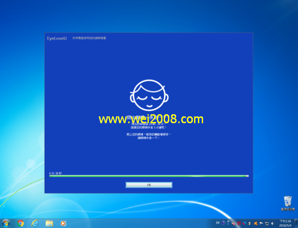298x228 pixels.
Task: Open the Windows Start menu
Action: tap(6, 223)
